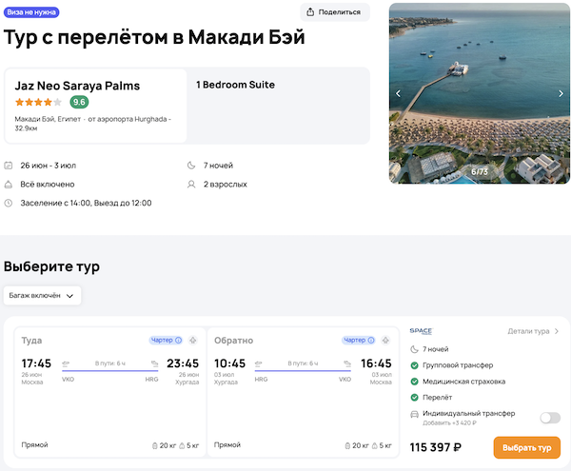The width and height of the screenshot is (571, 471).
Task: Select the Jaz Neo Saraya Palms hotel card
Action: tap(95, 105)
